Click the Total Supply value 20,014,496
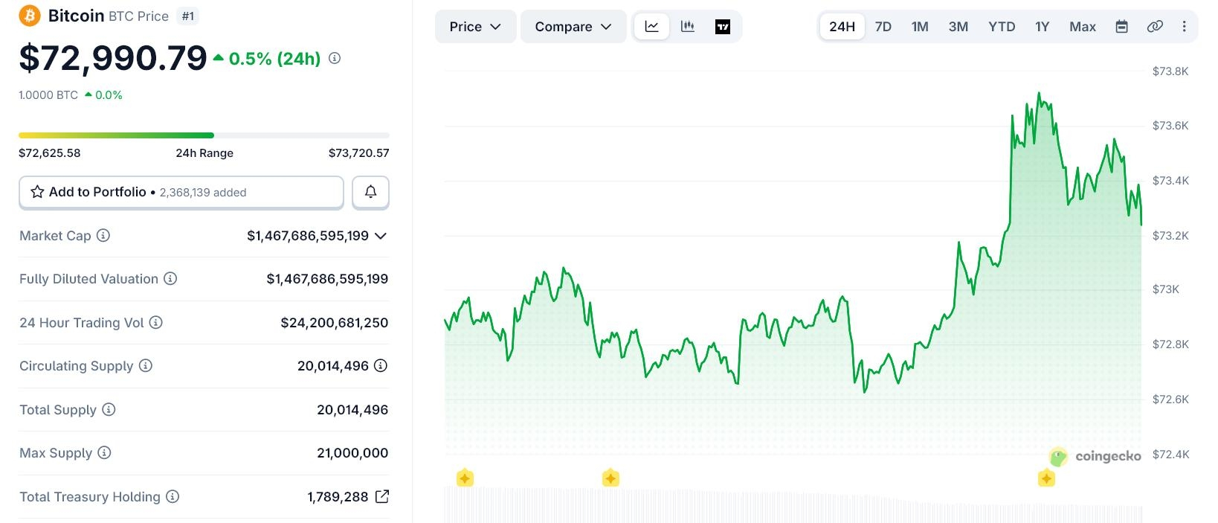 pyautogui.click(x=352, y=409)
